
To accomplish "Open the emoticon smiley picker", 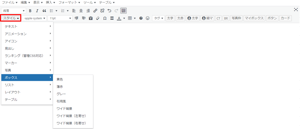I will [148, 18].
